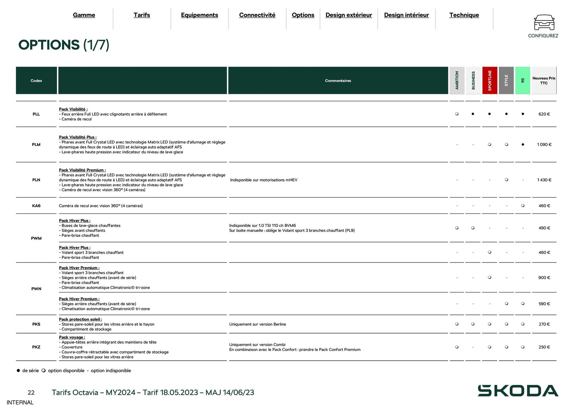This screenshot has width=577, height=408.
Task: Click the 900 € price
Action: [544, 278]
